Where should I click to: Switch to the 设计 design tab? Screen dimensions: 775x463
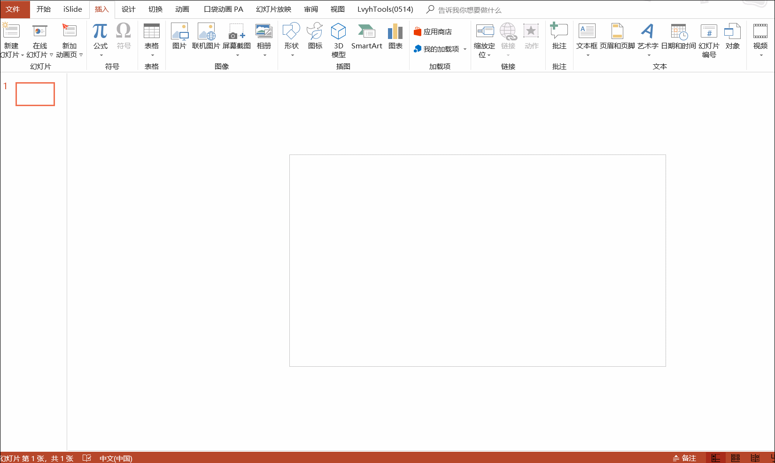click(128, 9)
